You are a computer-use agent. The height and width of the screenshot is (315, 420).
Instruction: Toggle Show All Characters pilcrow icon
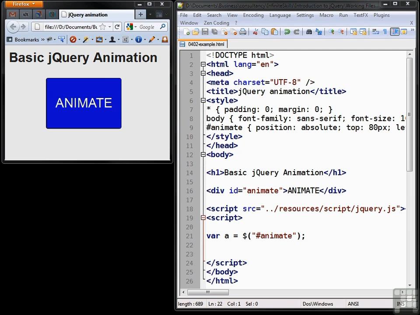(x=385, y=32)
